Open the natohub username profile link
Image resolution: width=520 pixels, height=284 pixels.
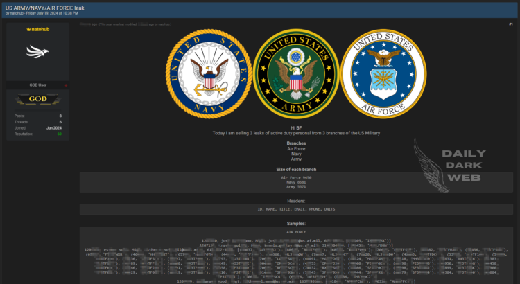click(40, 30)
